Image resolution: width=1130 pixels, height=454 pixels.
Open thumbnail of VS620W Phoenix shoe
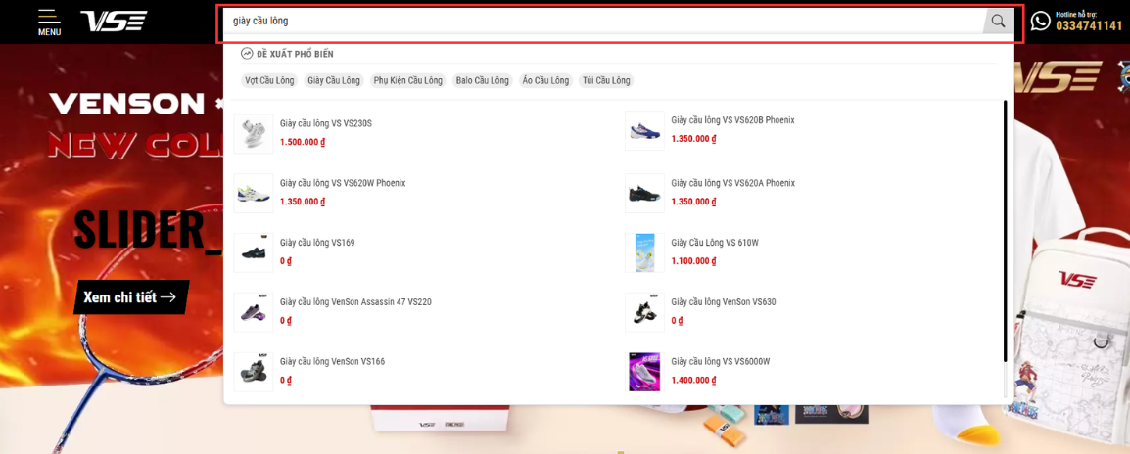click(254, 193)
